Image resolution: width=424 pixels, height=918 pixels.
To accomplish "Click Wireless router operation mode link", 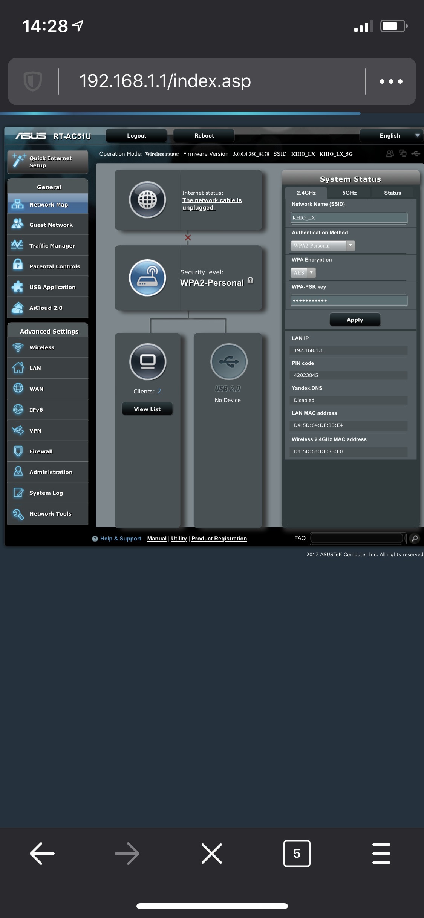I will pyautogui.click(x=162, y=154).
